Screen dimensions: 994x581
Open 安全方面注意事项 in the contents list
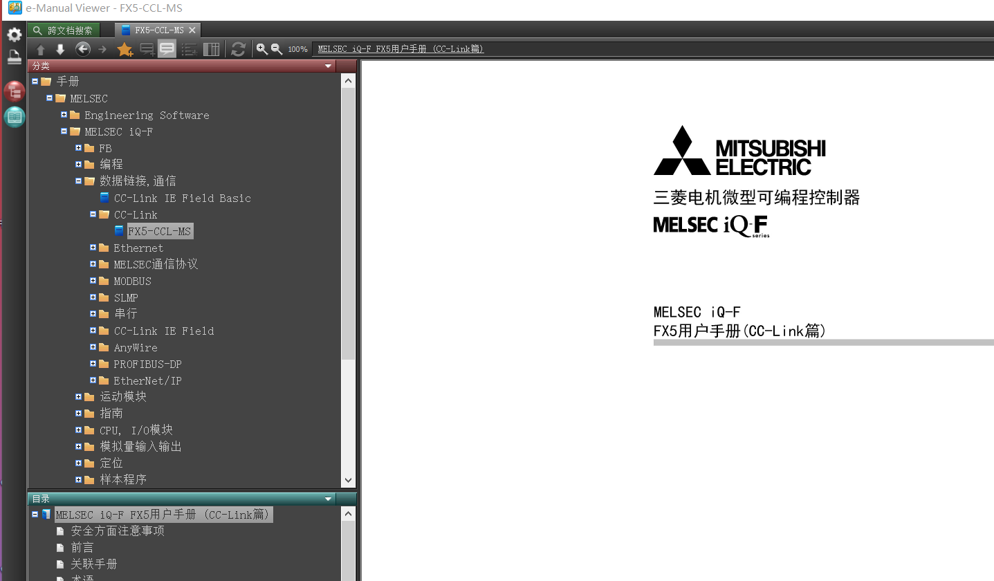pos(118,531)
